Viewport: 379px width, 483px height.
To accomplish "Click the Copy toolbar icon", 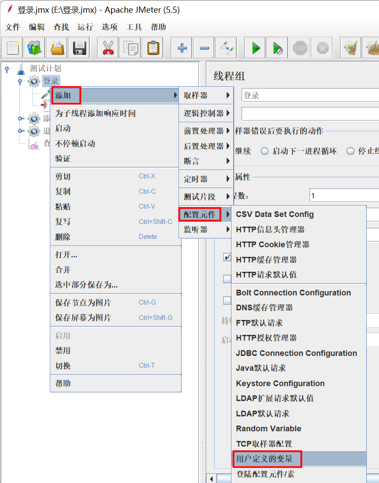I will pyautogui.click(x=130, y=48).
